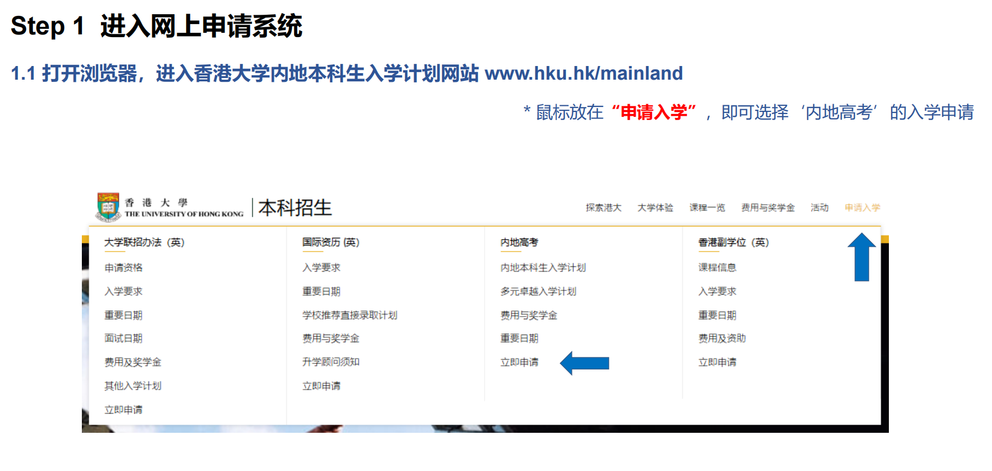
Task: Open the 其他入学计划 link
Action: [133, 386]
